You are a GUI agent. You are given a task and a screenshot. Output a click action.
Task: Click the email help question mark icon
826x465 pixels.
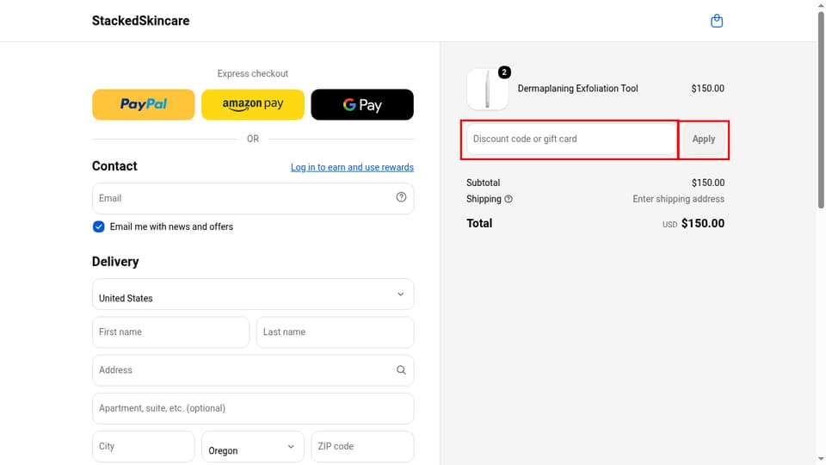(x=401, y=197)
